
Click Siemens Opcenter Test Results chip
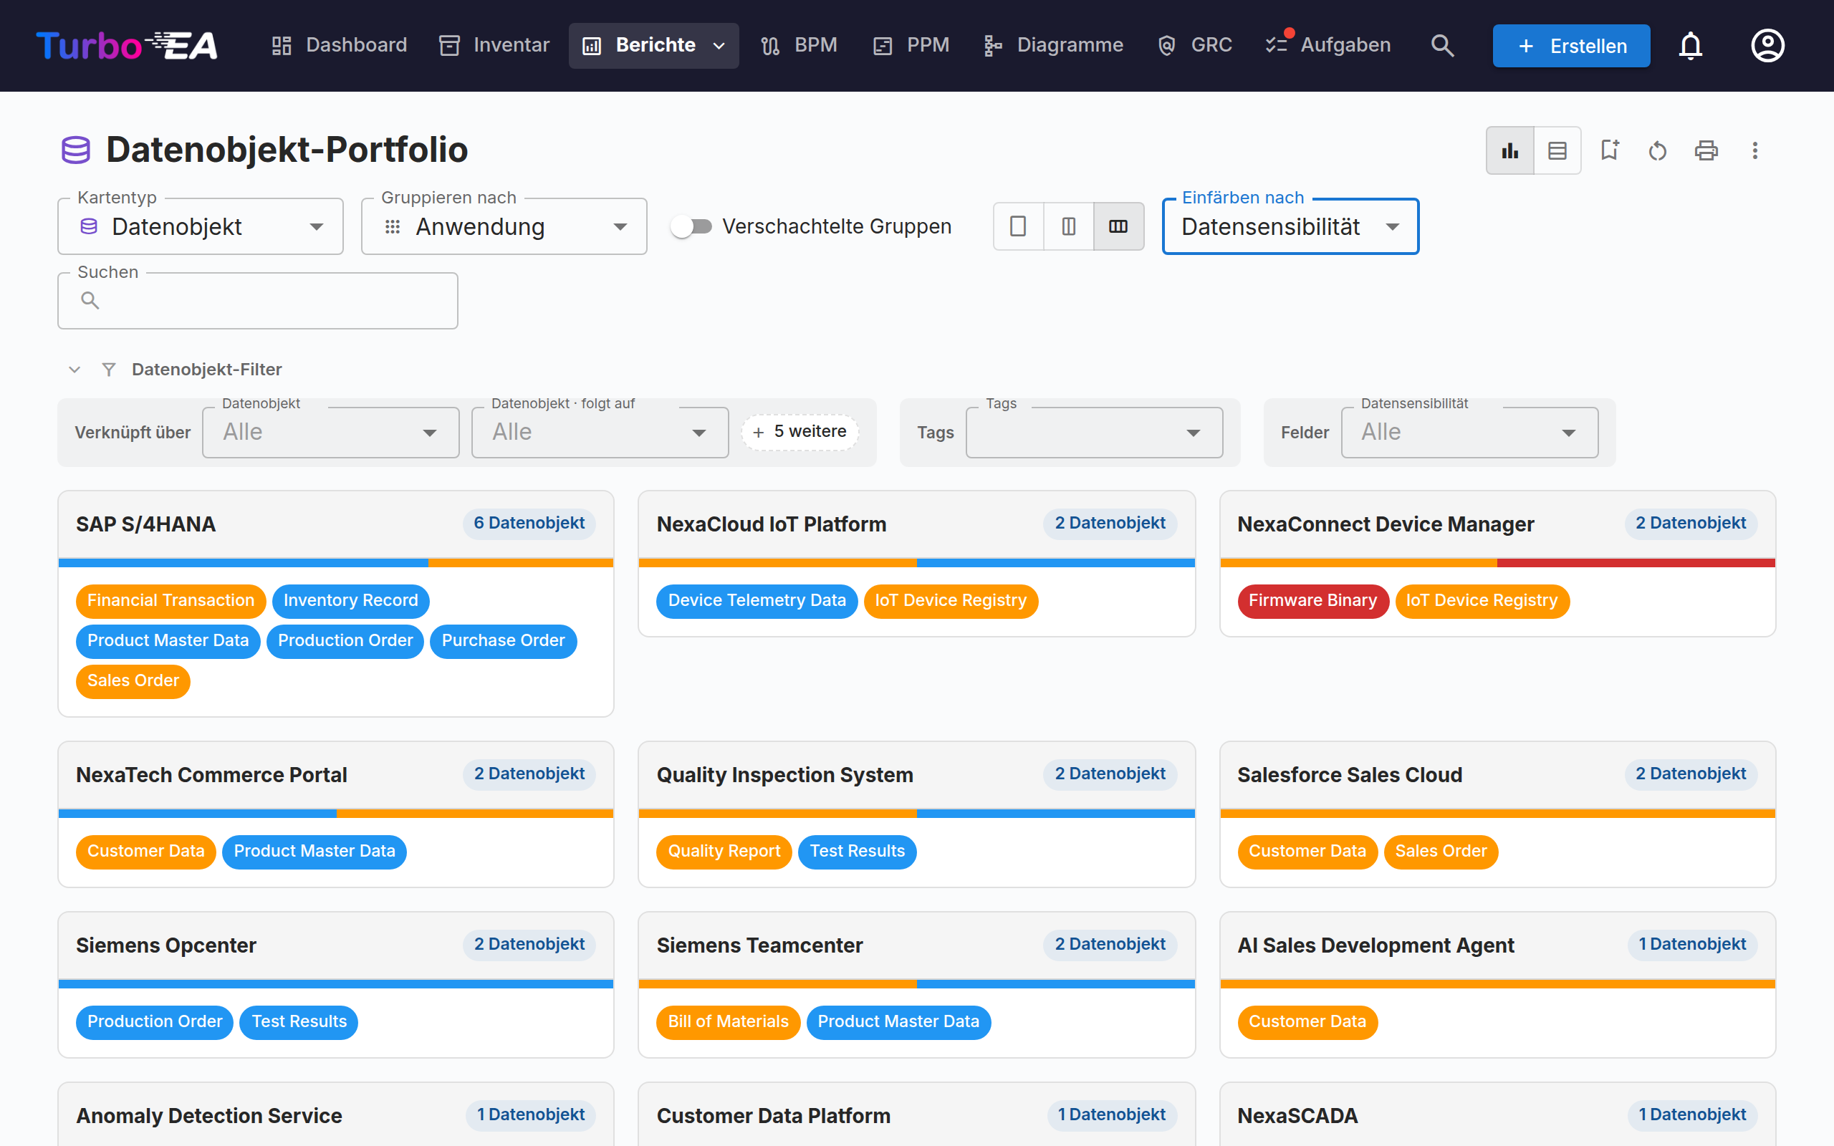coord(299,1023)
